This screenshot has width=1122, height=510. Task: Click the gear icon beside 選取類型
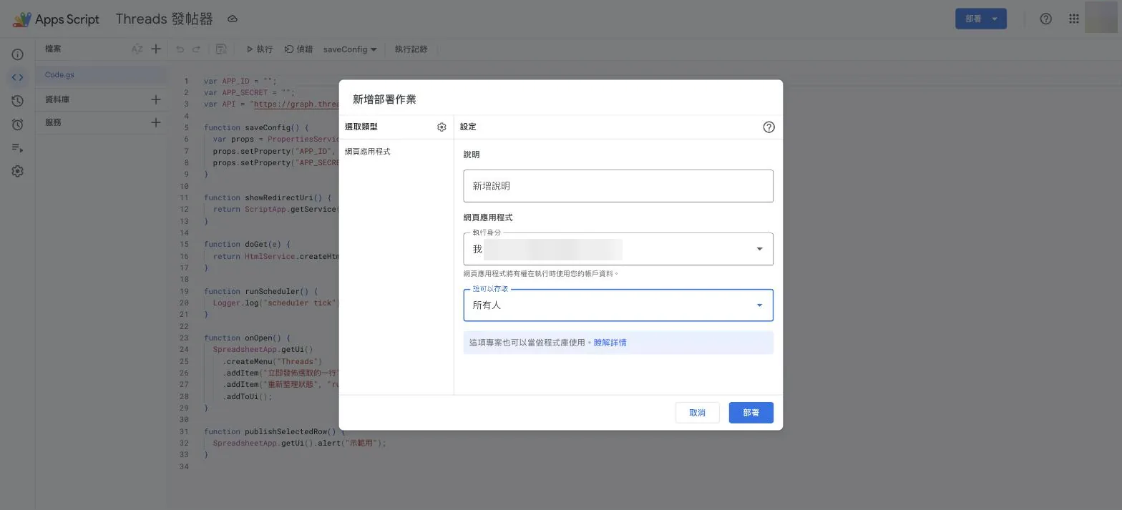[442, 127]
